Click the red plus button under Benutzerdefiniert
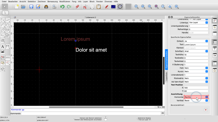The width and height of the screenshot is (218, 122). tap(206, 110)
